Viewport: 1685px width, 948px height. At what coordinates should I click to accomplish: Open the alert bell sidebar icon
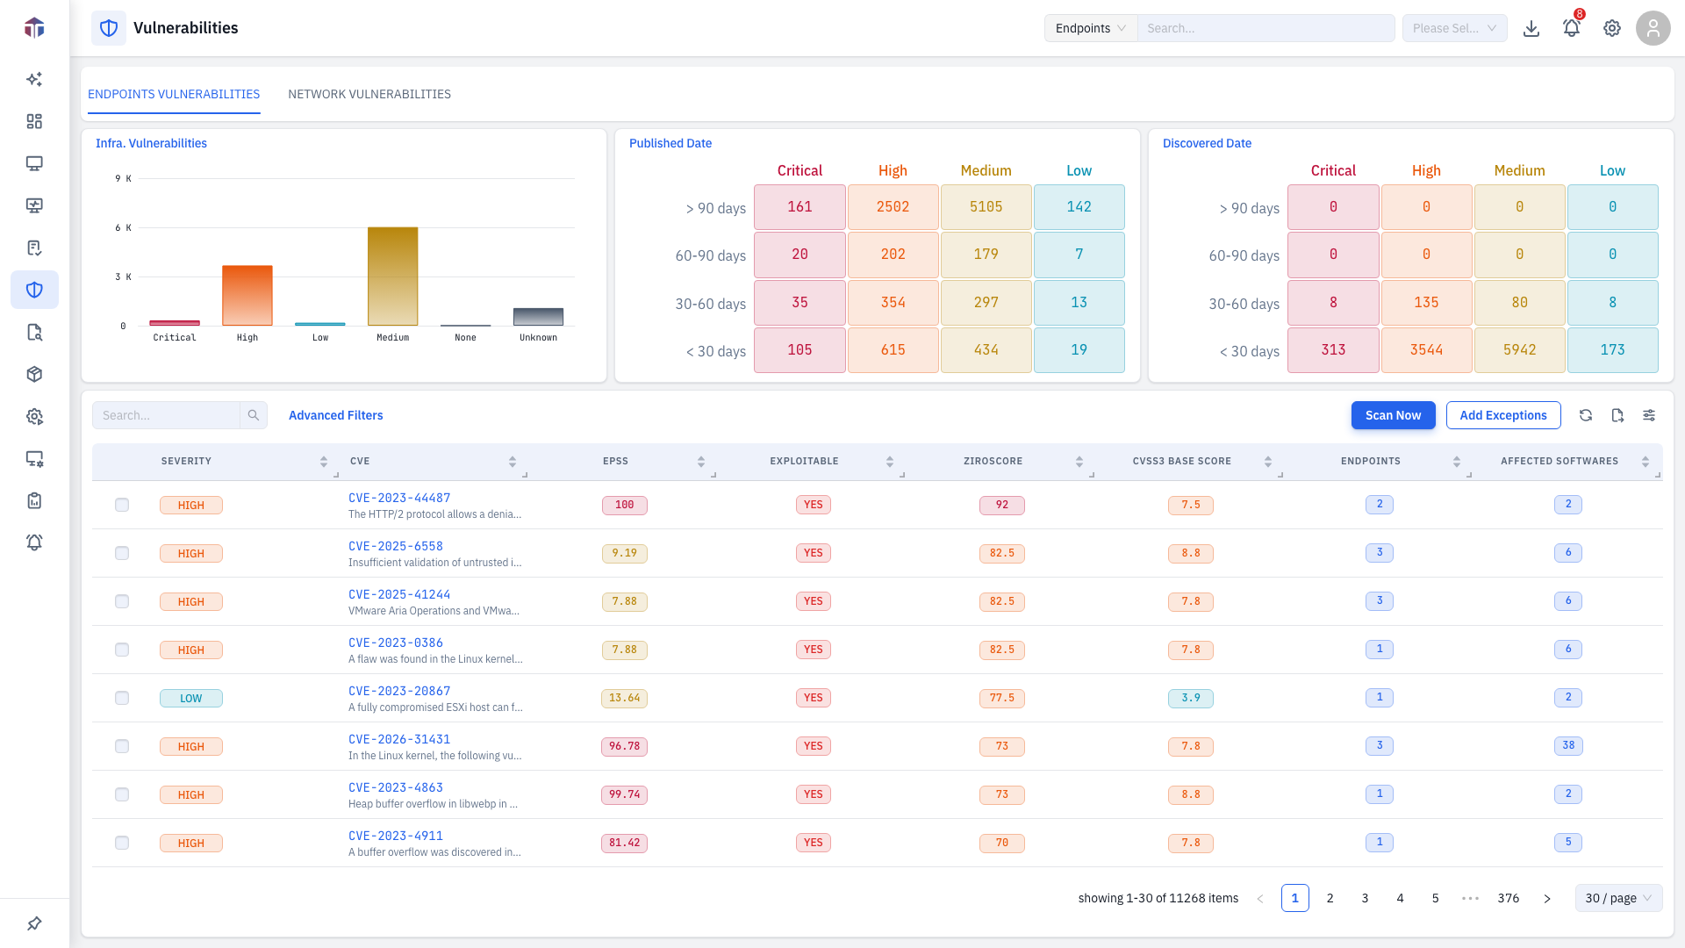click(x=34, y=542)
